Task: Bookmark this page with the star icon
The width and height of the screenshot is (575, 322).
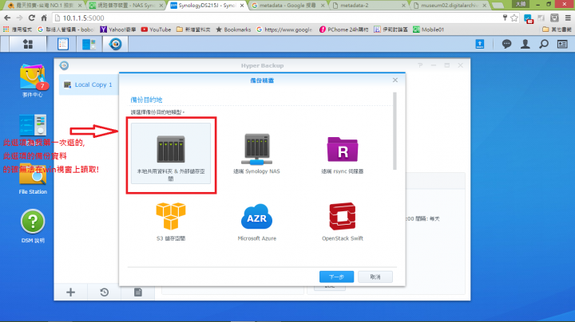Action: tap(514, 18)
